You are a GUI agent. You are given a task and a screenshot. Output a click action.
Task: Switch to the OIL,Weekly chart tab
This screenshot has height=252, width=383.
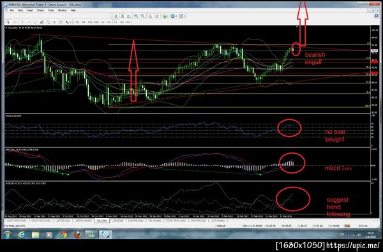tap(155, 221)
